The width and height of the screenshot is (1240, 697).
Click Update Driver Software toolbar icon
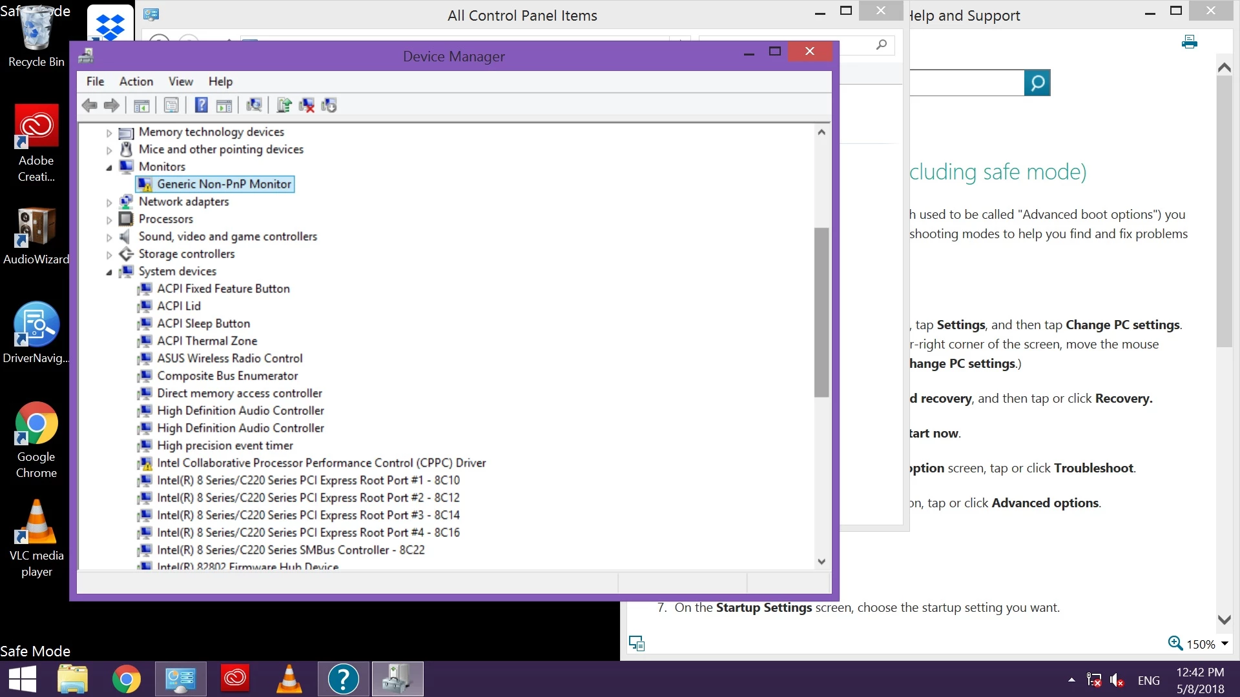284,105
